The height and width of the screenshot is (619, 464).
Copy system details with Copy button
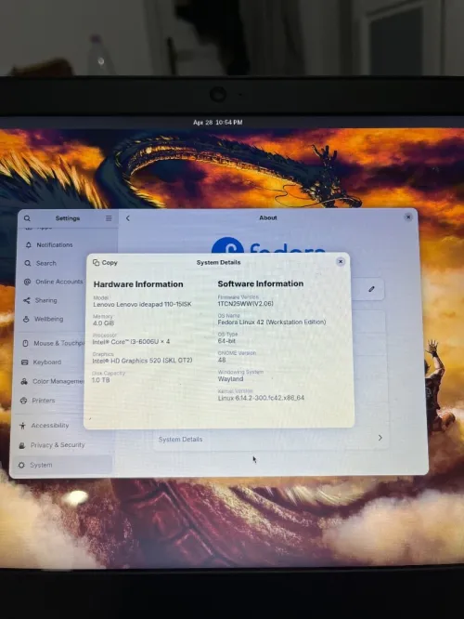pyautogui.click(x=105, y=262)
